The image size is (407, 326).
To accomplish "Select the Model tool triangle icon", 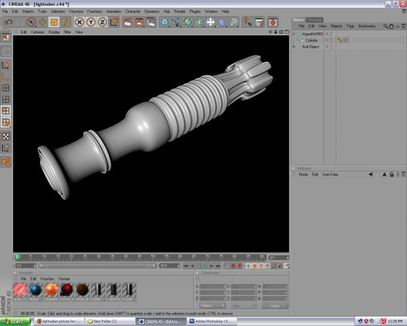I will (x=5, y=65).
